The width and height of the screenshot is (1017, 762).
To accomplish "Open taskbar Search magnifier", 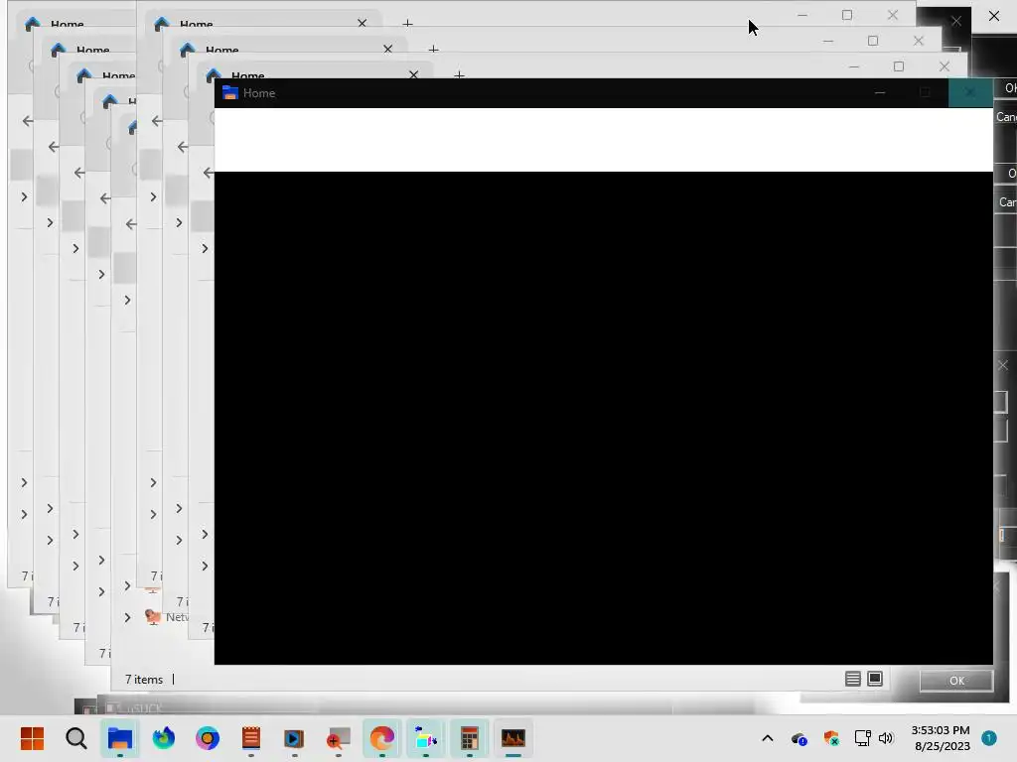I will 75,738.
